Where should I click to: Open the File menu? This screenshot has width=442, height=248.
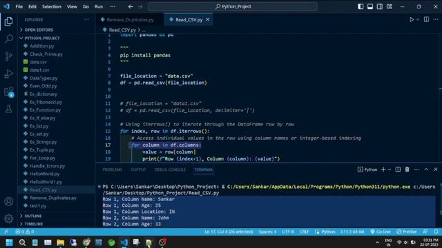[x=19, y=6]
